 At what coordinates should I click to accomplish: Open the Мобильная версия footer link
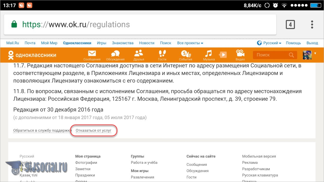click(259, 156)
